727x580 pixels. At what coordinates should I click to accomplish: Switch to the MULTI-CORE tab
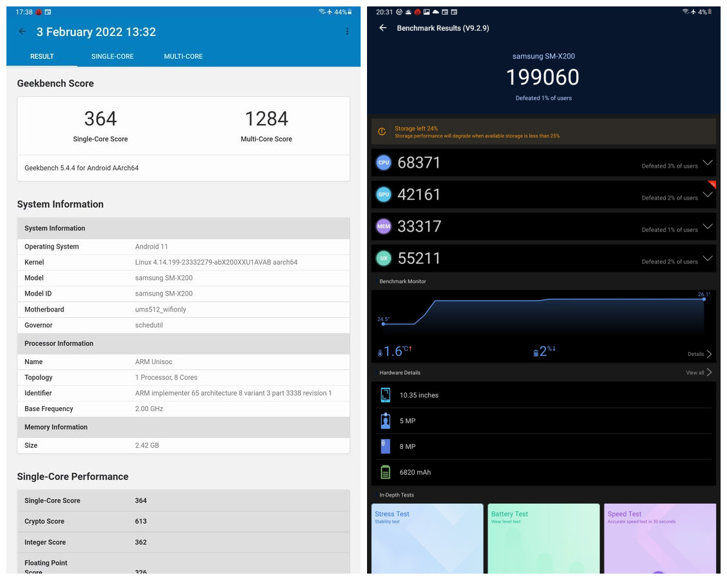183,57
